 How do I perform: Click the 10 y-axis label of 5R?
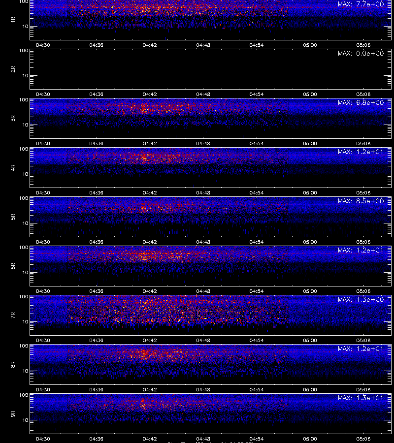25,223
